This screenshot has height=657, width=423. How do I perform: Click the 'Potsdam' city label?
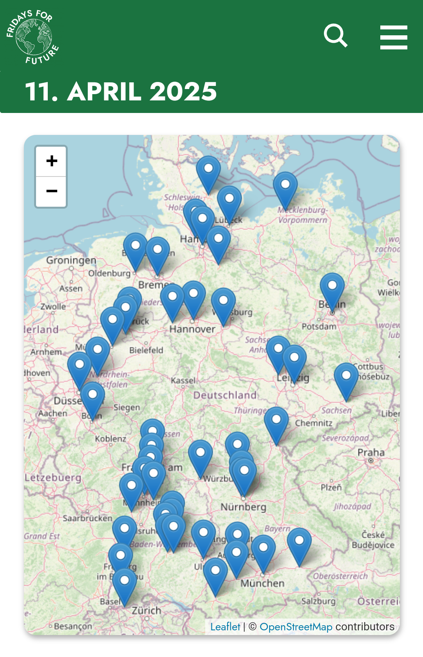319,326
